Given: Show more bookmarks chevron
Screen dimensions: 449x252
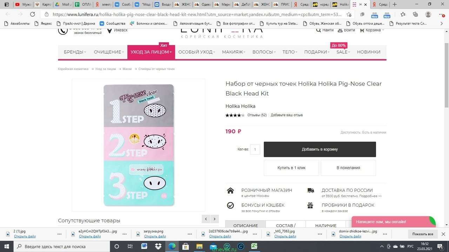Looking at the screenshot, I should pyautogui.click(x=442, y=23).
